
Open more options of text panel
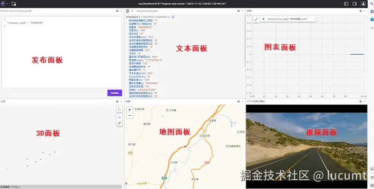coord(242,11)
